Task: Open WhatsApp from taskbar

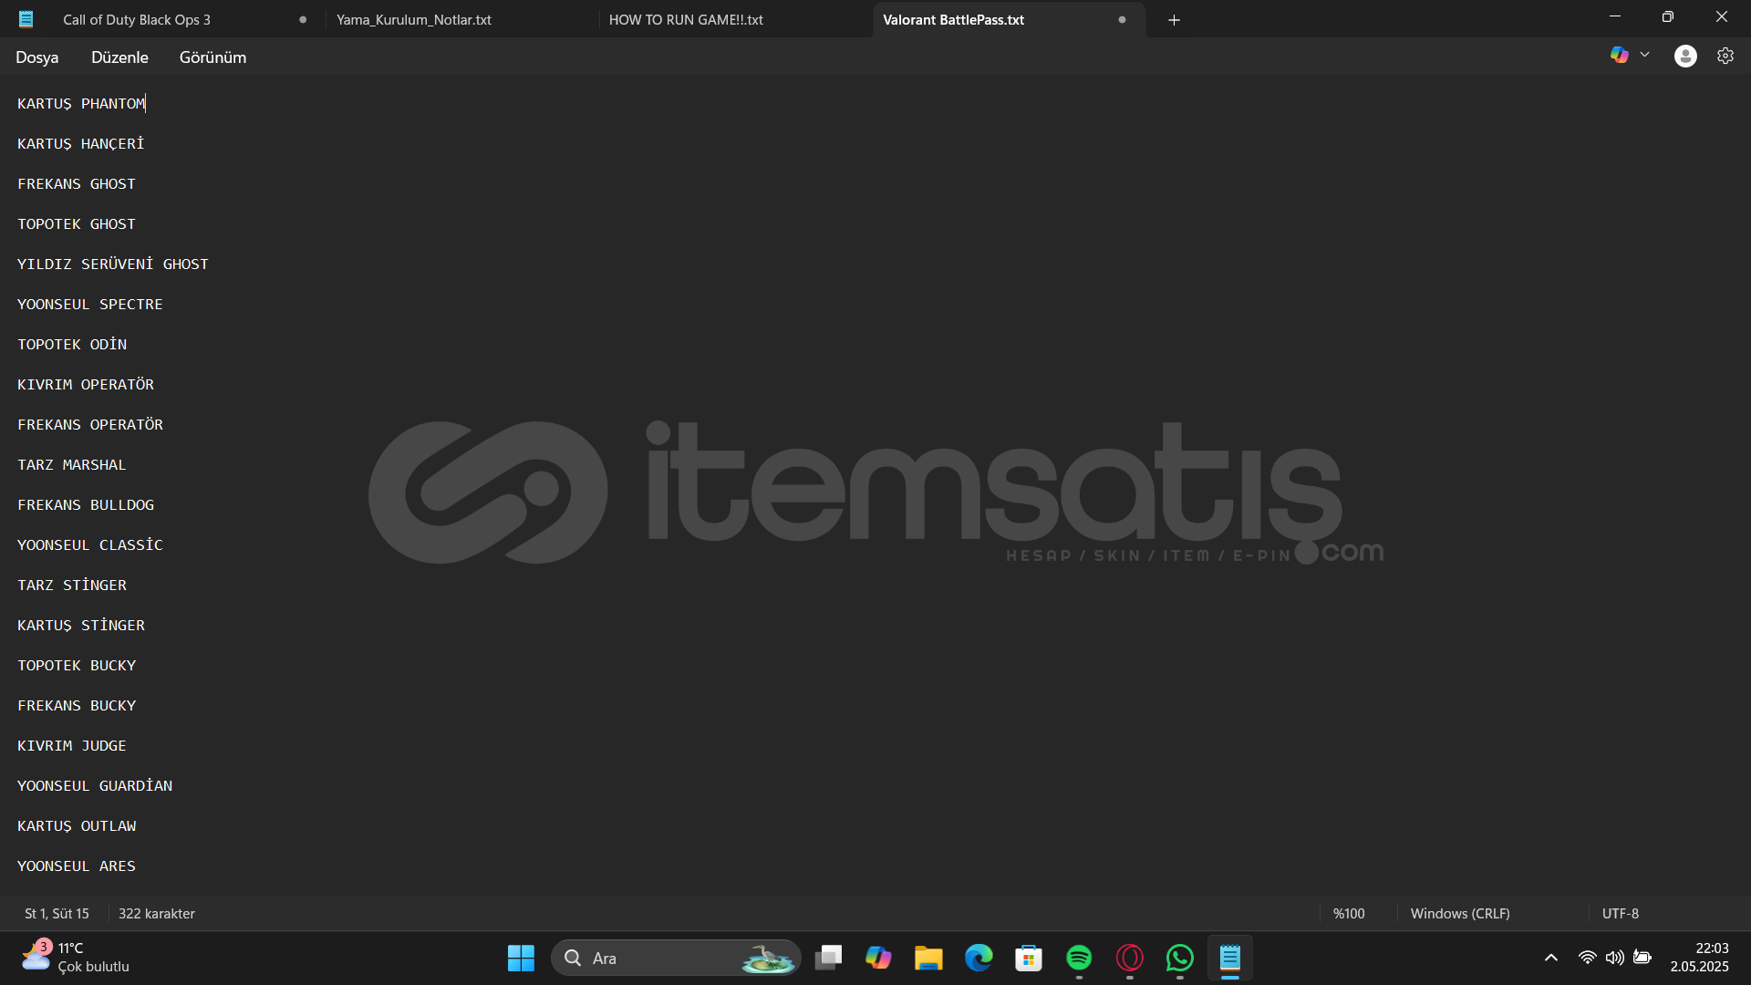Action: (x=1179, y=958)
